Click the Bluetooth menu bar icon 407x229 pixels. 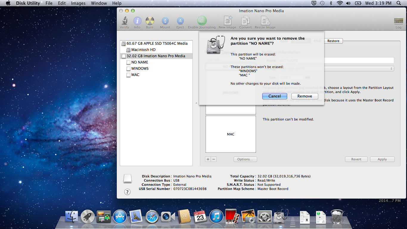(x=331, y=3)
